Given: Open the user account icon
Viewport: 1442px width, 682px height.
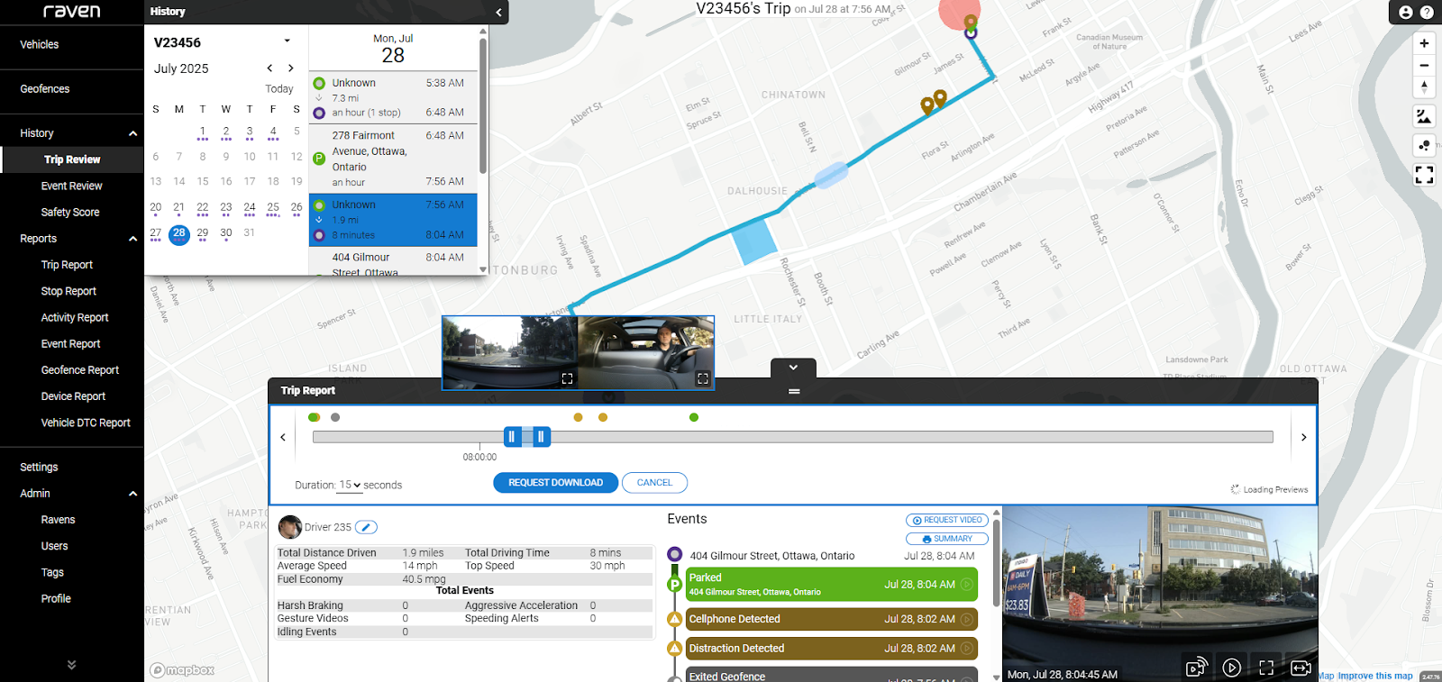Looking at the screenshot, I should coord(1406,13).
